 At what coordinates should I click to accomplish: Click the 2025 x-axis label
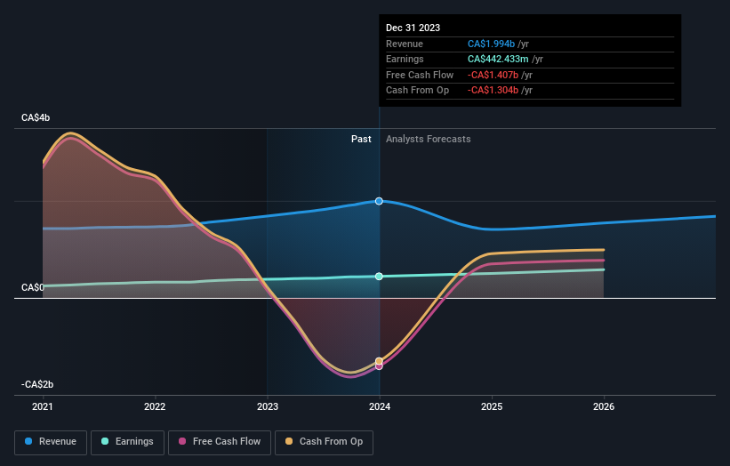click(x=492, y=406)
